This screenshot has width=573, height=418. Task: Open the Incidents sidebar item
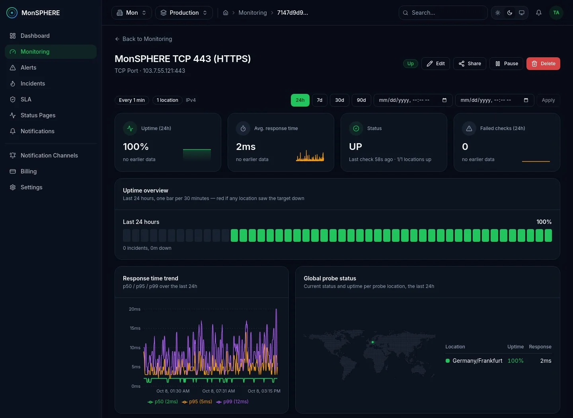pyautogui.click(x=51, y=84)
